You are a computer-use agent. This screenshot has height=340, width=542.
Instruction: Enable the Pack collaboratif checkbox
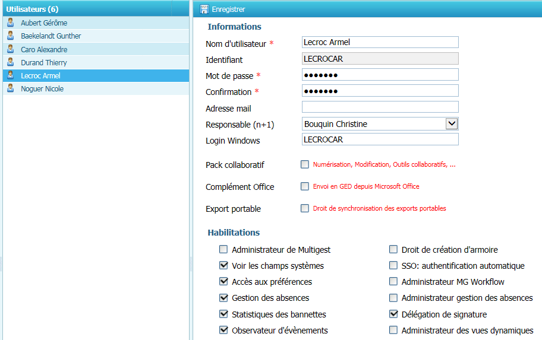305,164
